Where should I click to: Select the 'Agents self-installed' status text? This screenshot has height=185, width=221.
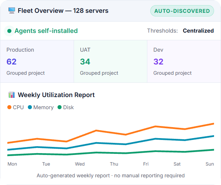(46, 31)
